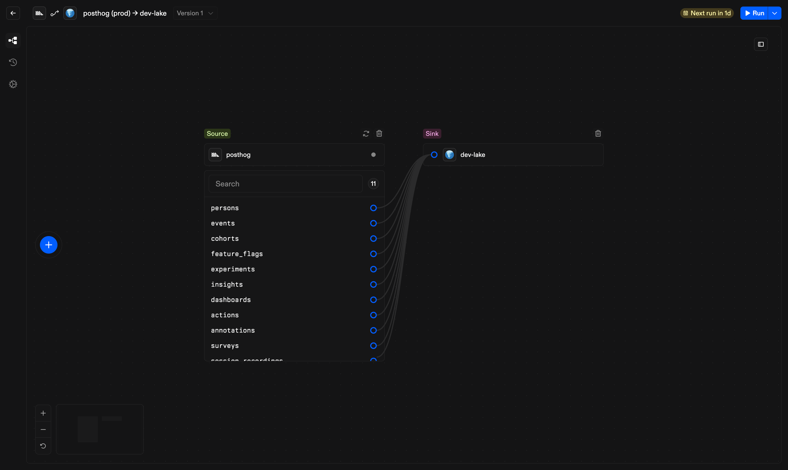
Task: Click the Search streams field
Action: tap(285, 184)
